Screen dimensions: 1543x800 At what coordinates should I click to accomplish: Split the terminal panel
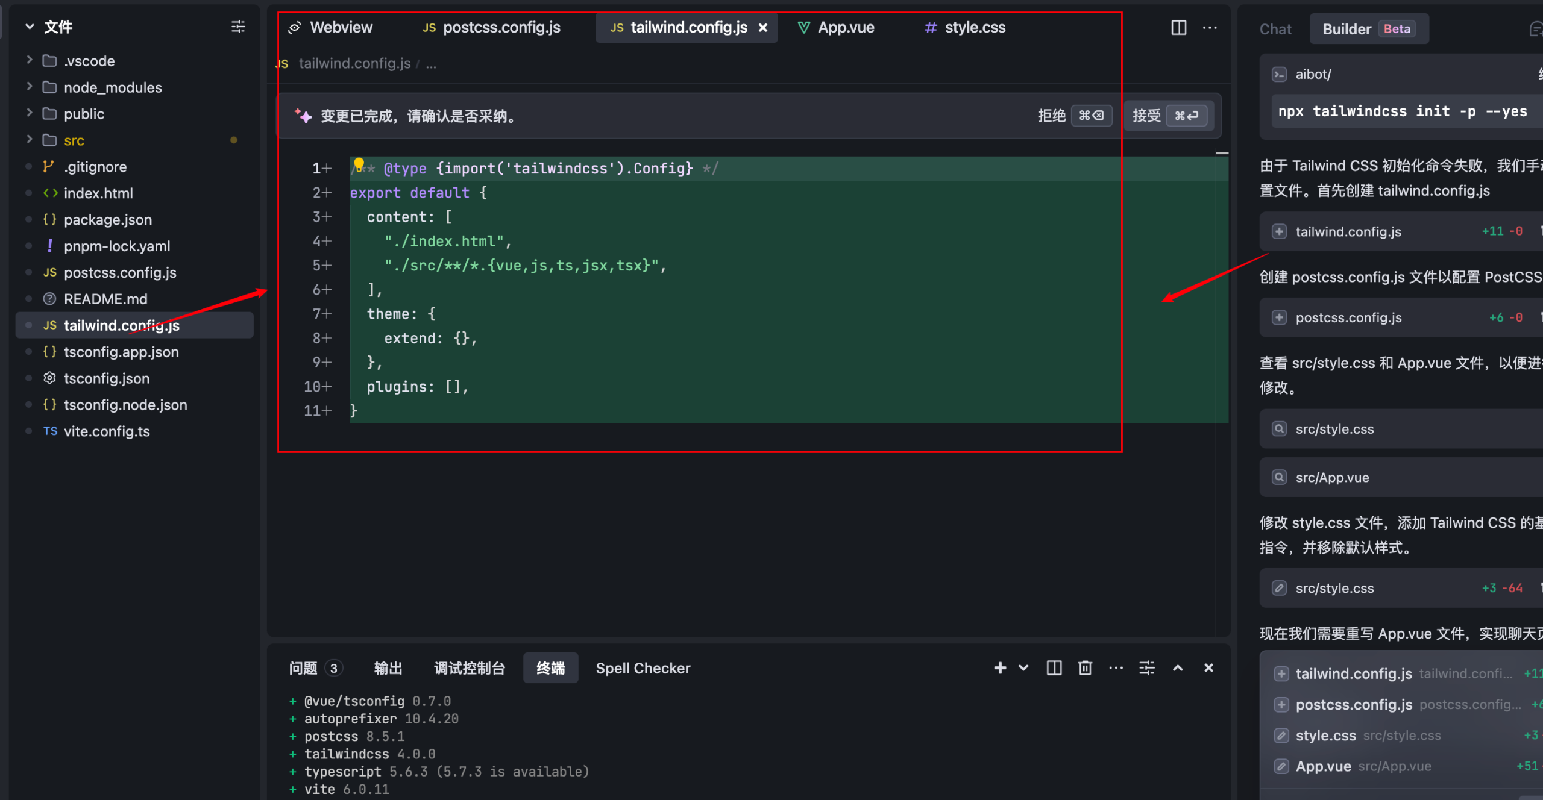click(x=1054, y=667)
